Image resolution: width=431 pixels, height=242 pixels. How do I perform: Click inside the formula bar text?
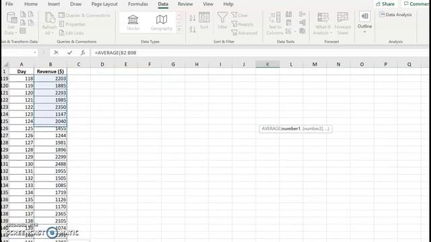pyautogui.click(x=115, y=52)
